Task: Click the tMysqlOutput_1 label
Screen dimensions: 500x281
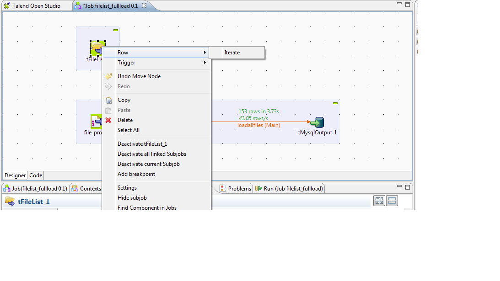Action: click(317, 133)
